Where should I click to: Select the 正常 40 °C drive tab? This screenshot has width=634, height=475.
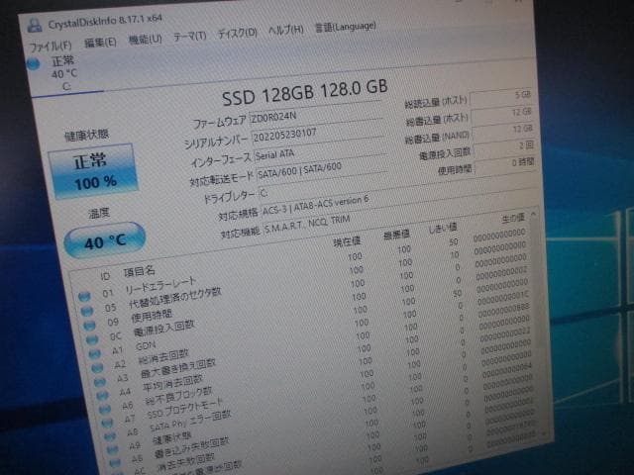coord(64,73)
